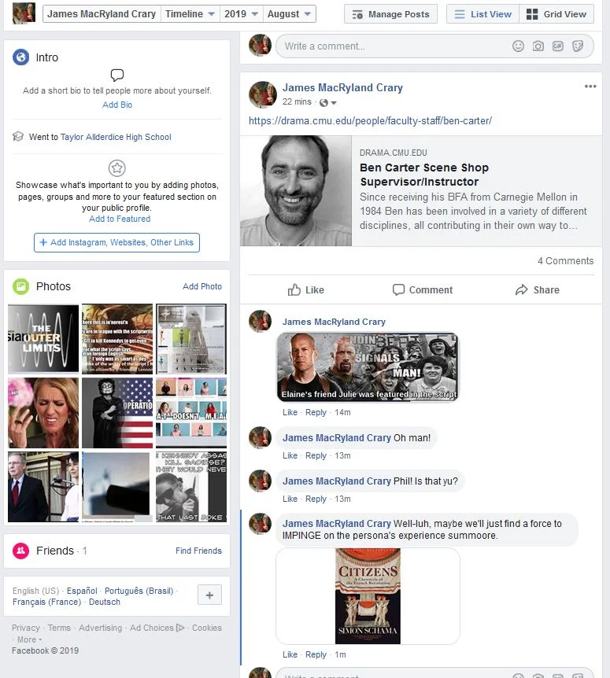Screen dimensions: 610x678
Task: Open the Citizens book cover image
Action: 368,596
